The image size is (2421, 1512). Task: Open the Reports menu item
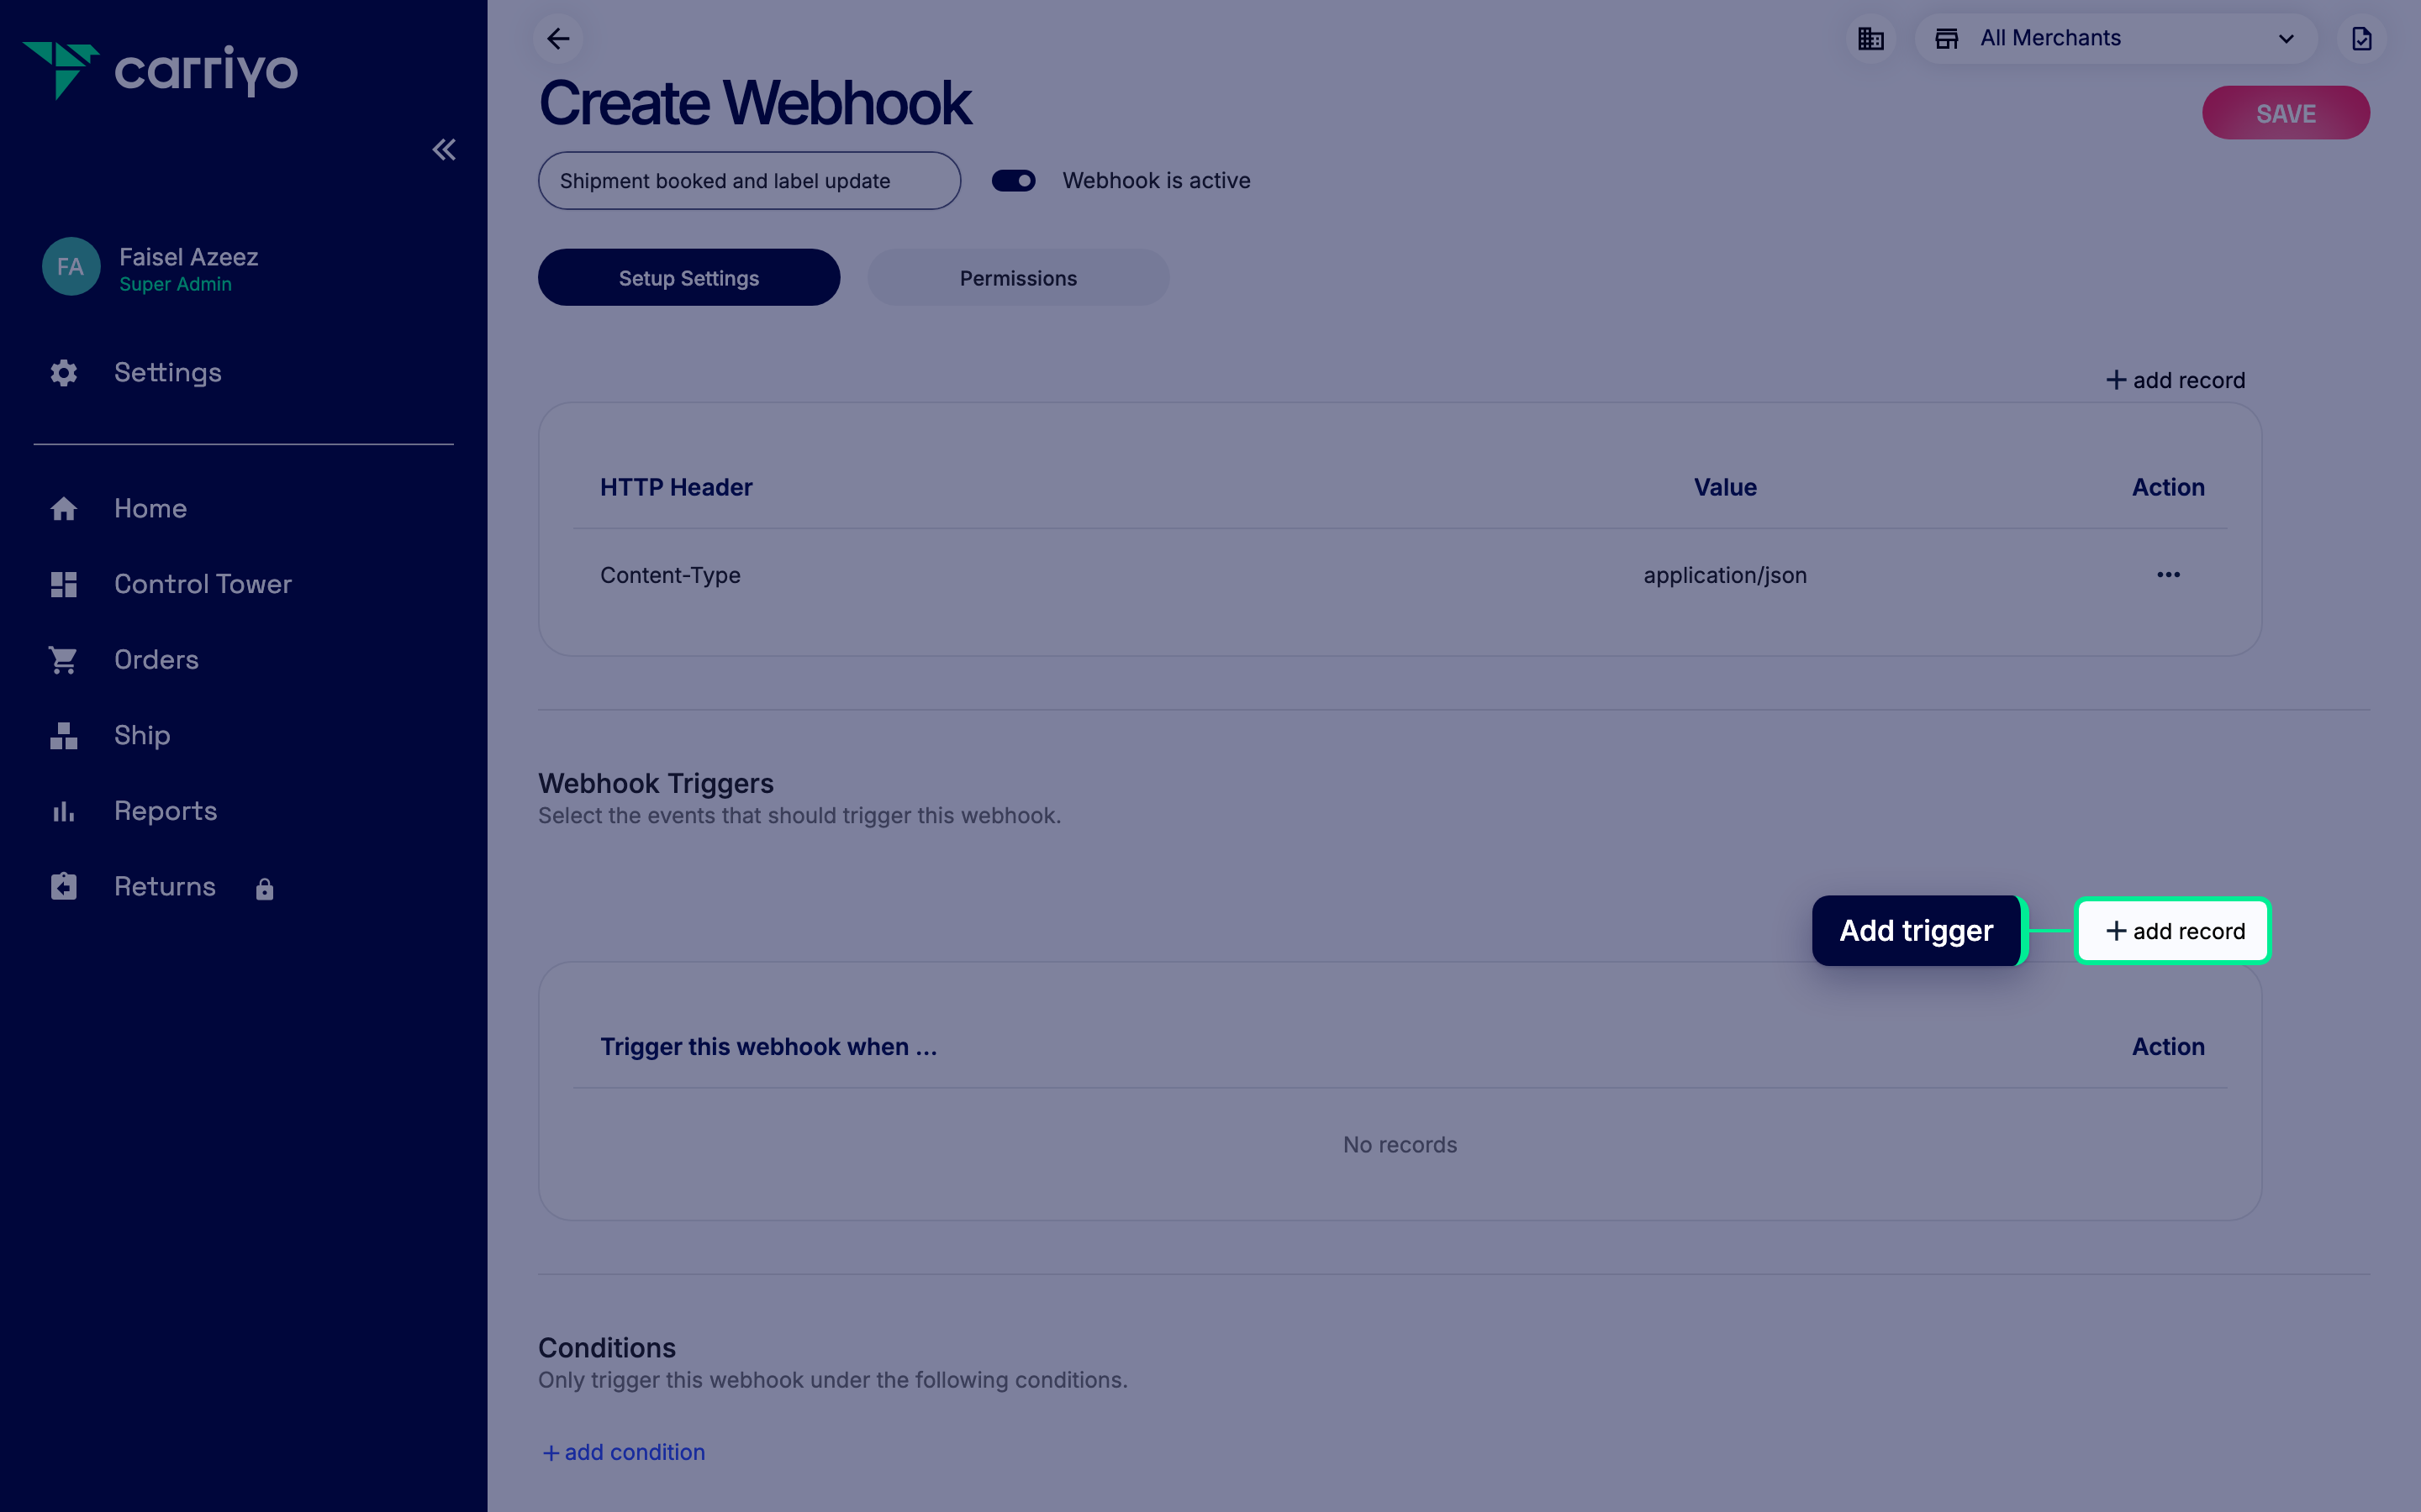tap(165, 811)
